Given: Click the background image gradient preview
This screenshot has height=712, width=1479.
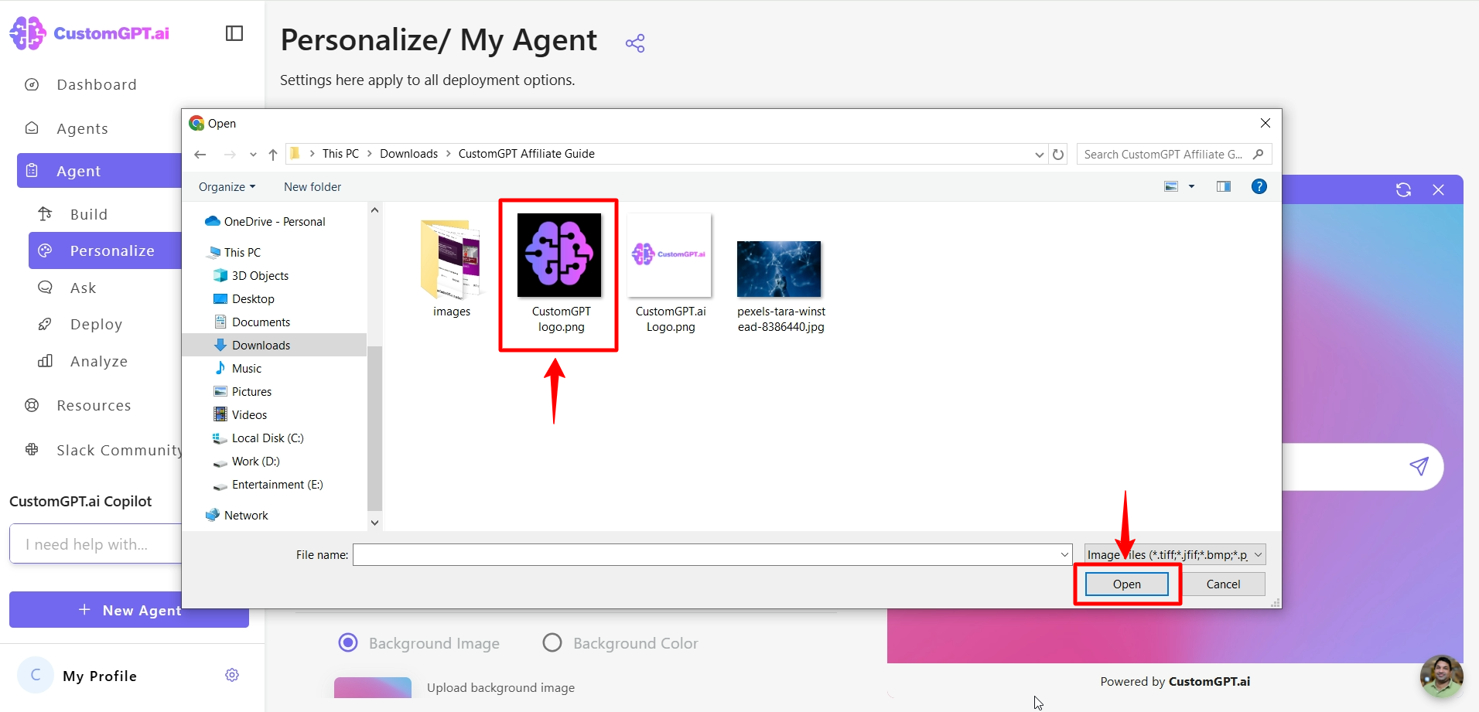Looking at the screenshot, I should coord(373,687).
